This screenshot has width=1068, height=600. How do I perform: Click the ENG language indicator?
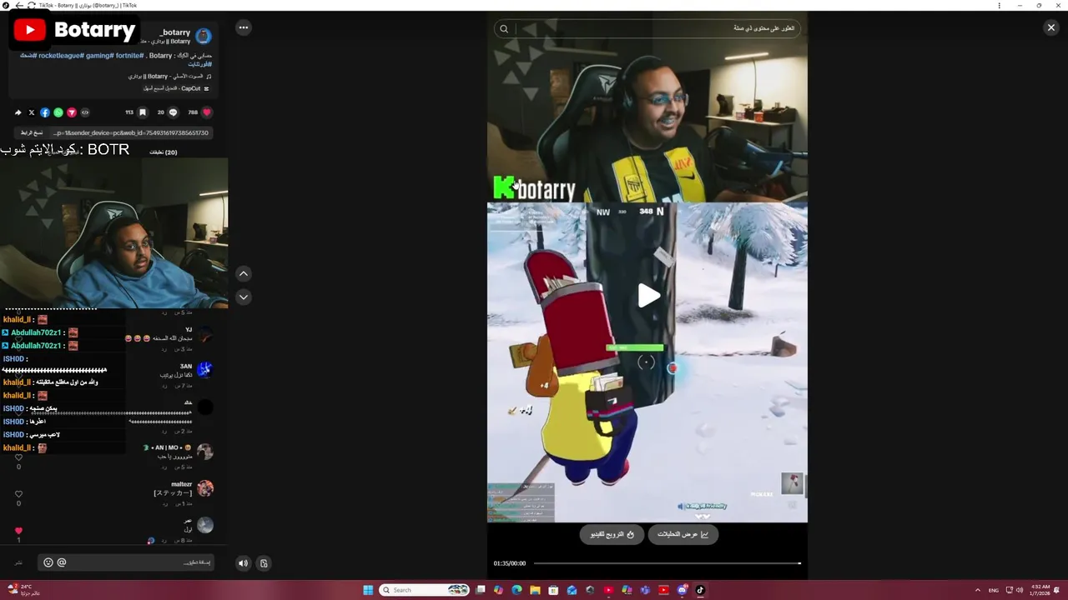pyautogui.click(x=993, y=590)
